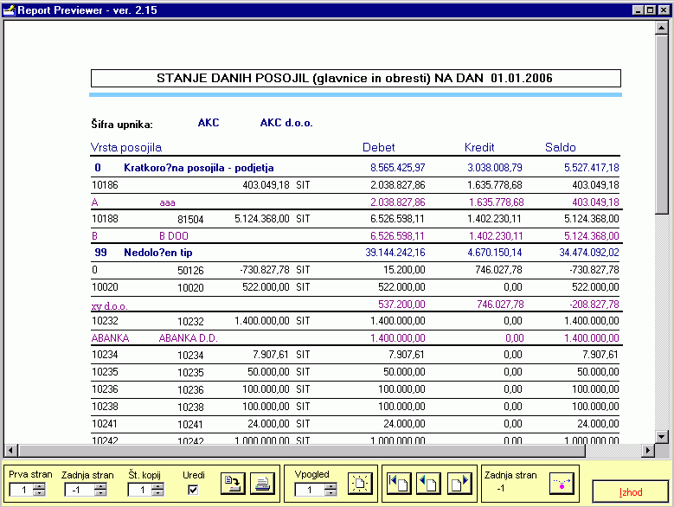Image resolution: width=674 pixels, height=507 pixels.
Task: Increase Št. kopij value
Action: (x=157, y=486)
